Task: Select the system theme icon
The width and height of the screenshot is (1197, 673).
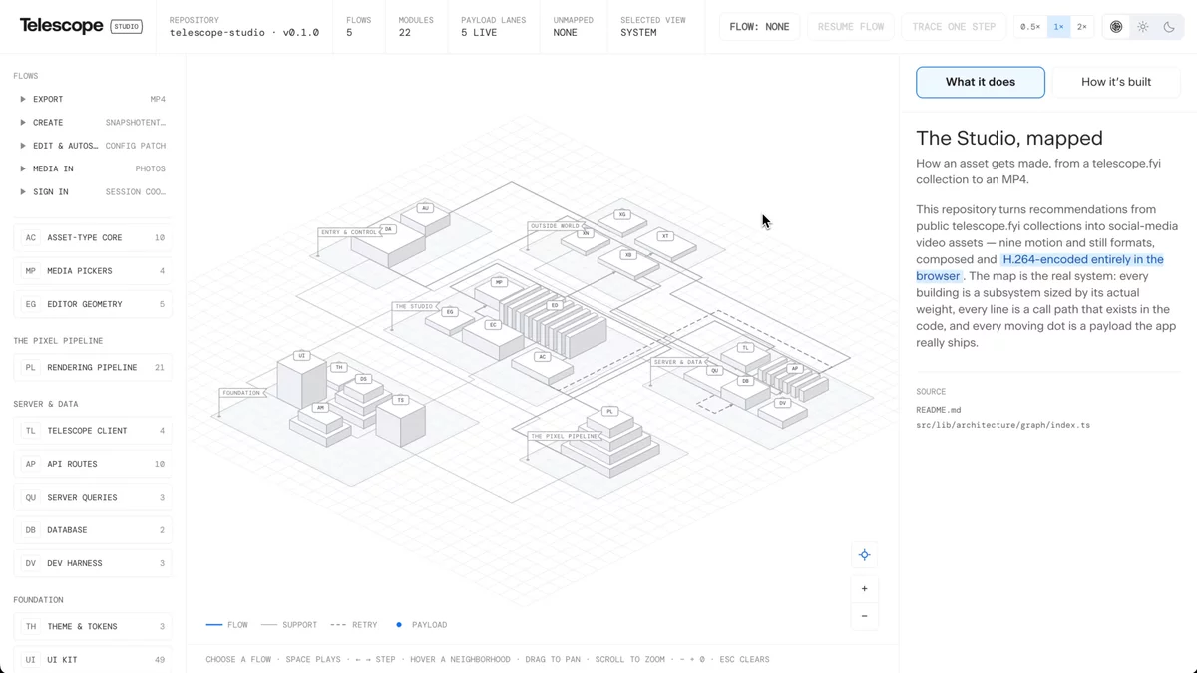Action: 1116,27
